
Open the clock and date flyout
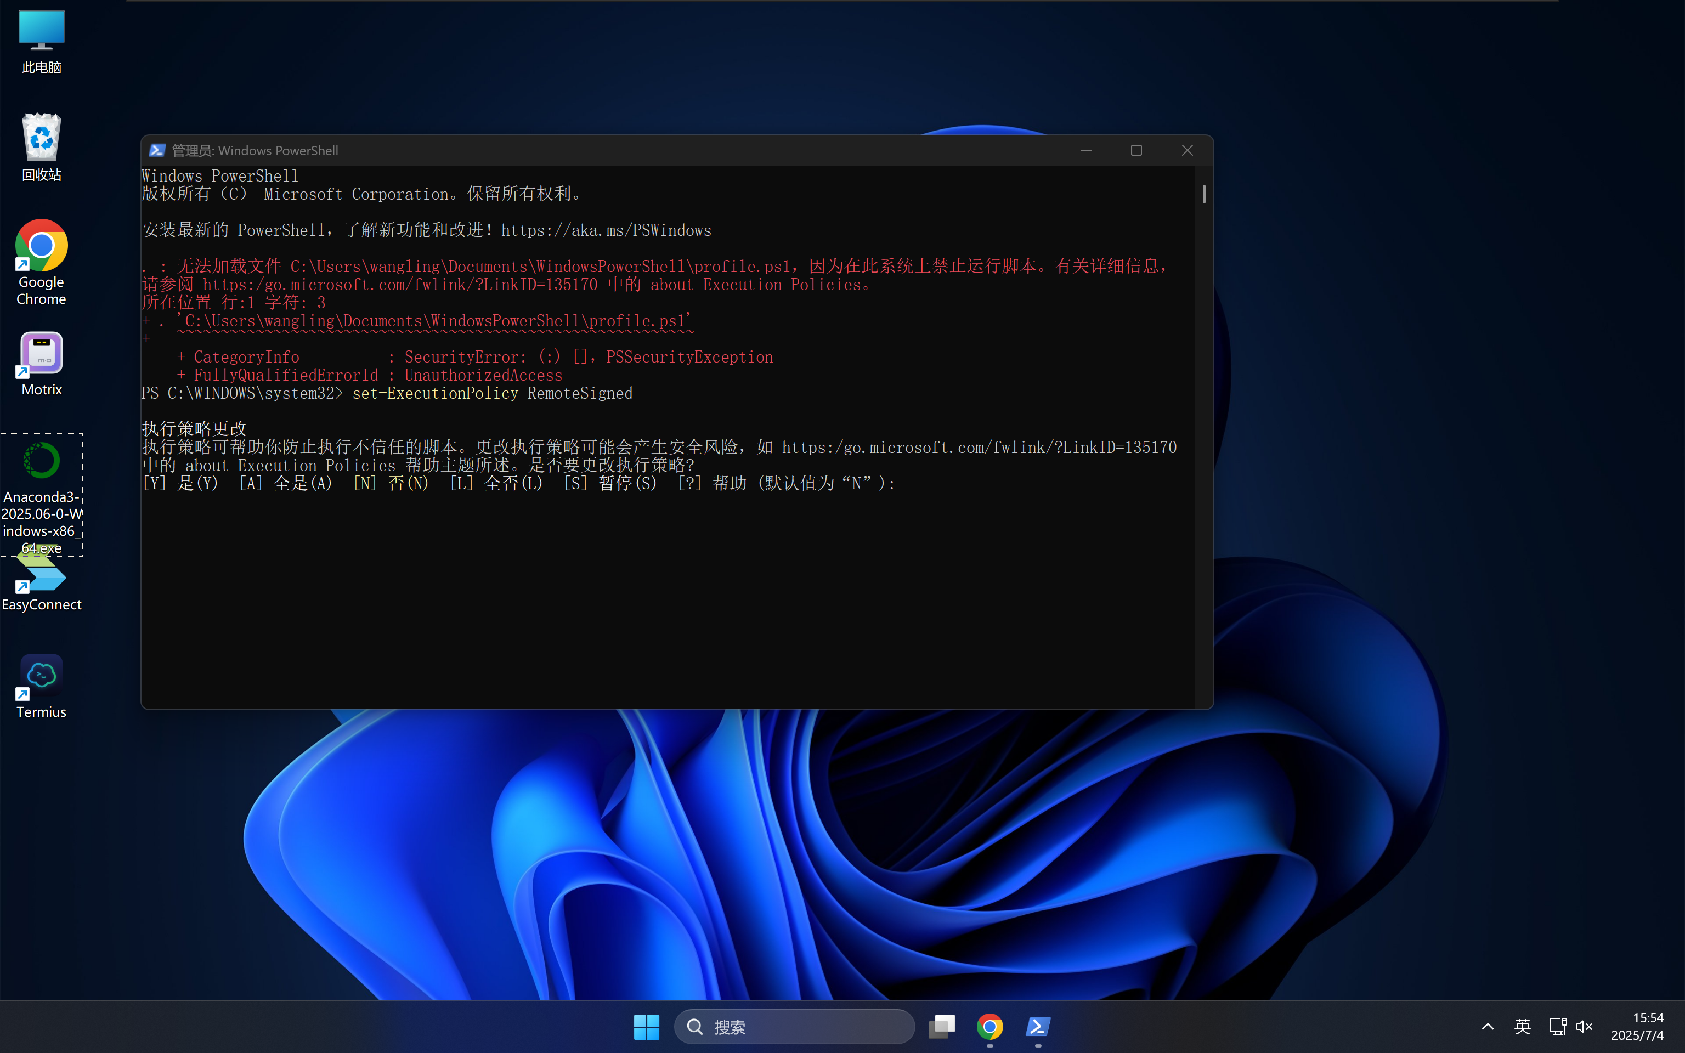click(1637, 1027)
